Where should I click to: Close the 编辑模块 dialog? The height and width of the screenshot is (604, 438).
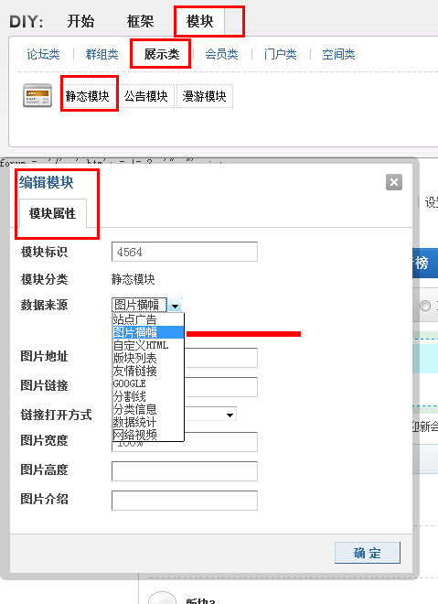[394, 182]
